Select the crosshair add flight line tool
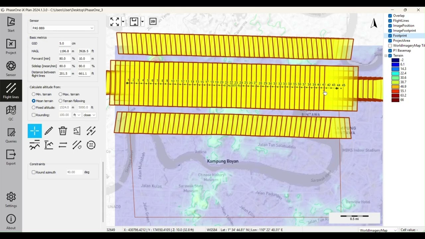The width and height of the screenshot is (425, 239). point(35,131)
